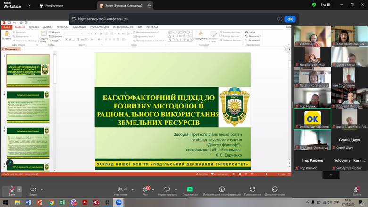Unmute the microphone (Звук) button
Screen dimensions: 368x207
[12, 189]
